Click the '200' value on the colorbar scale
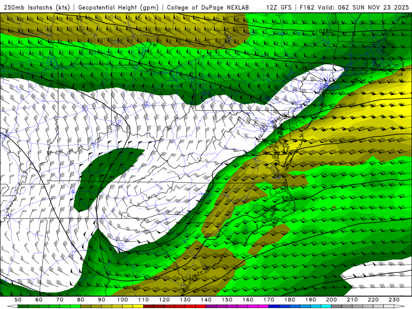 [331, 300]
